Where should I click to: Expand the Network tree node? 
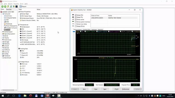tap(1, 44)
